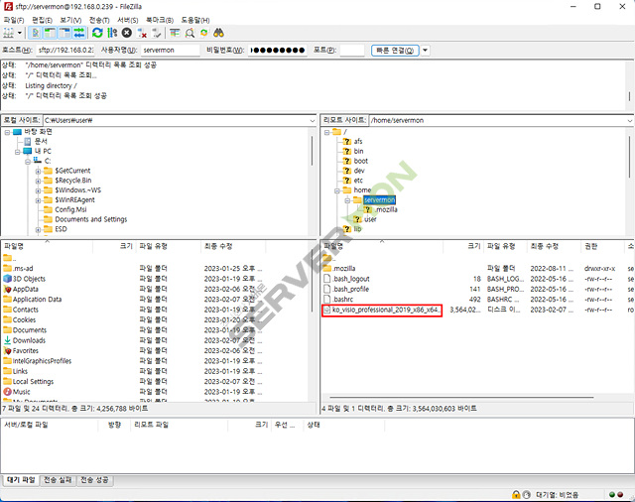The image size is (635, 502).
Task: Switch to the 전송 실패 tab
Action: (x=58, y=480)
